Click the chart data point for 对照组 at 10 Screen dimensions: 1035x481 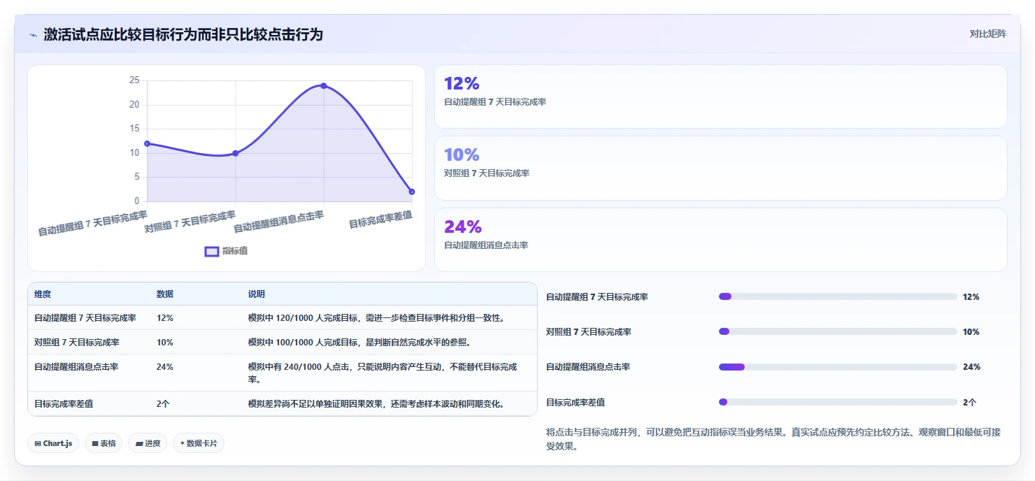(x=236, y=153)
